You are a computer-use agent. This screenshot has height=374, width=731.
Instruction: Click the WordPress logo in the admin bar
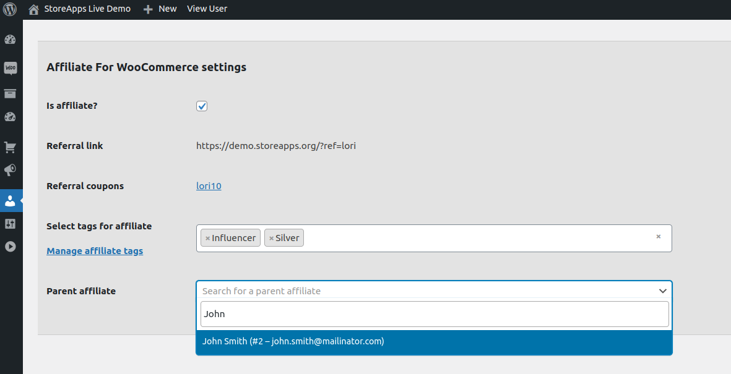pos(9,9)
